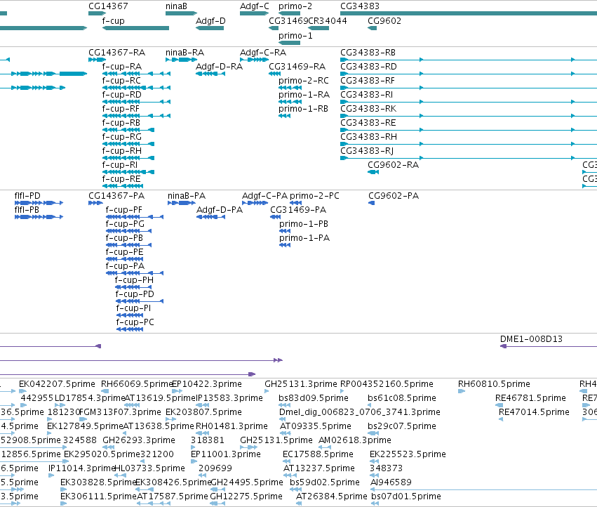Select the flfl-PD protein feature
Viewport: 597px width, 507px height.
coord(39,203)
